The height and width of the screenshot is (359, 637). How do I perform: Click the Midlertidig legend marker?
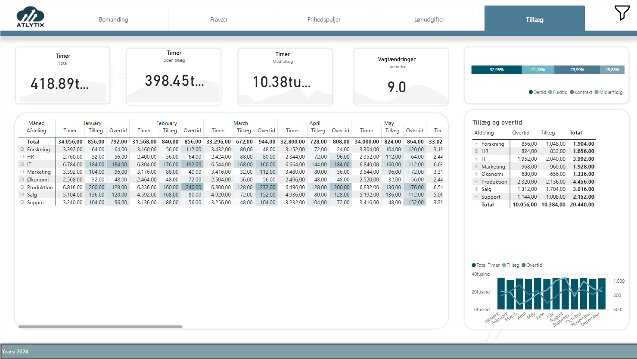[x=597, y=92]
